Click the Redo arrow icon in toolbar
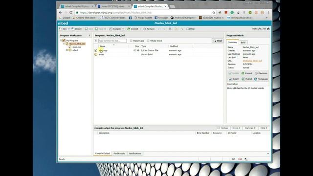 click(164, 29)
